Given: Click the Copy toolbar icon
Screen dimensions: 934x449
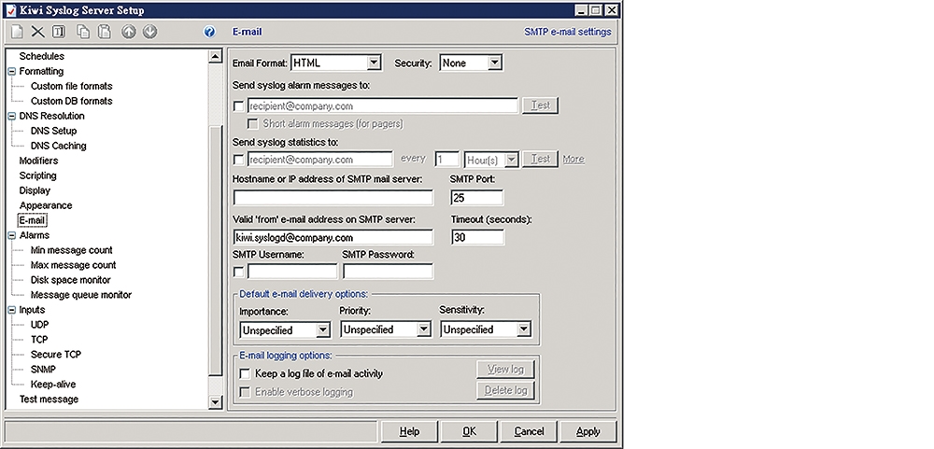Looking at the screenshot, I should pos(83,32).
